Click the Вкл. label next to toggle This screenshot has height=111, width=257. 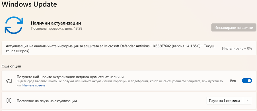[233, 81]
